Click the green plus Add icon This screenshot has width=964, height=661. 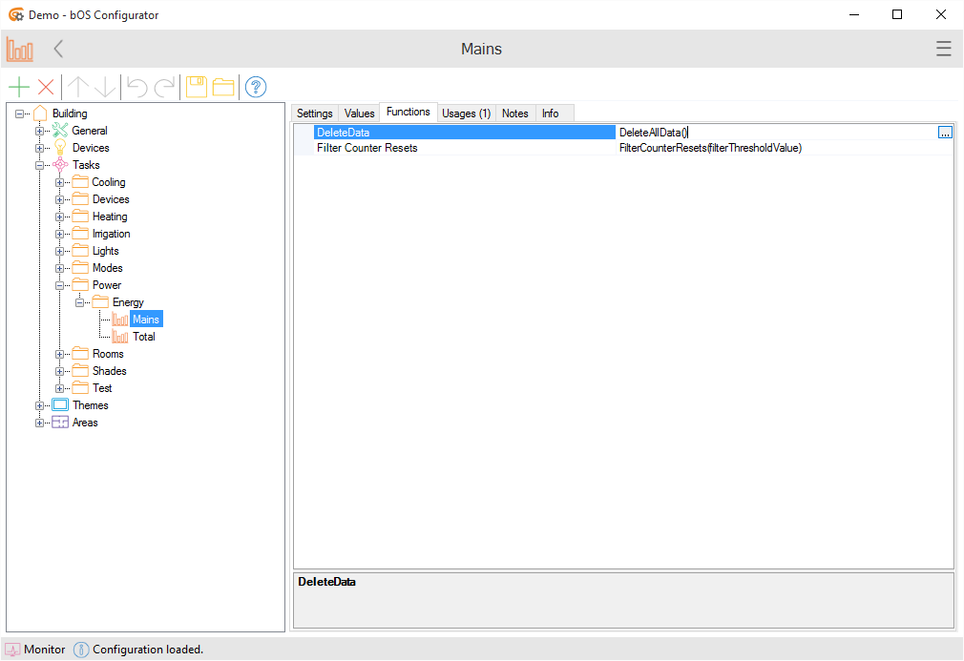click(18, 88)
